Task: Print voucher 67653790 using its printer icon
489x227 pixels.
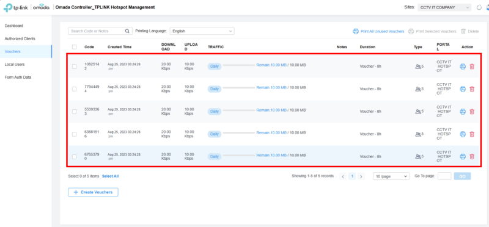Action: point(463,157)
